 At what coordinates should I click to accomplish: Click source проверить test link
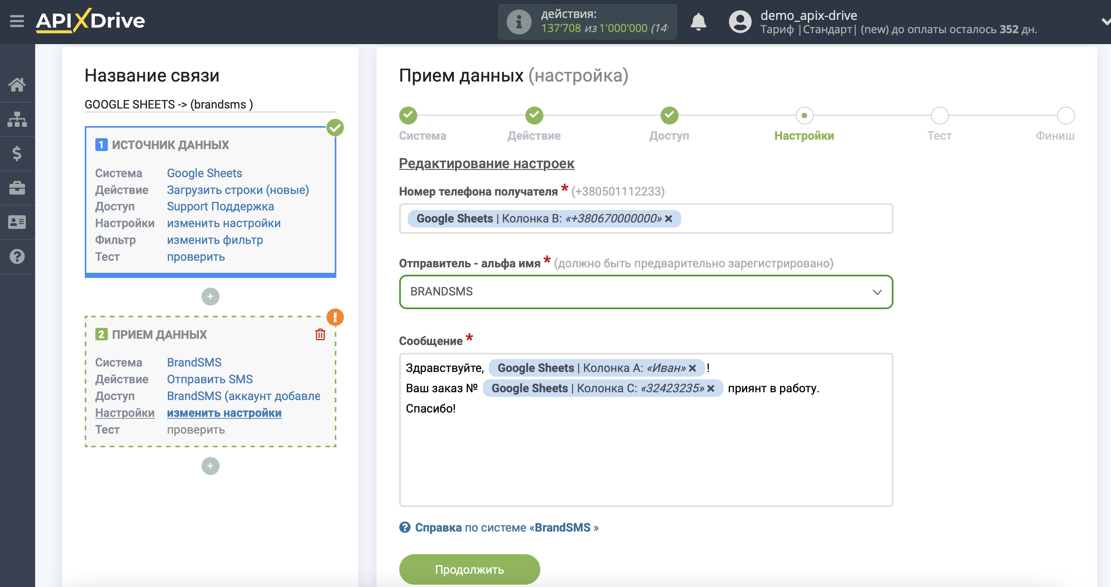196,257
